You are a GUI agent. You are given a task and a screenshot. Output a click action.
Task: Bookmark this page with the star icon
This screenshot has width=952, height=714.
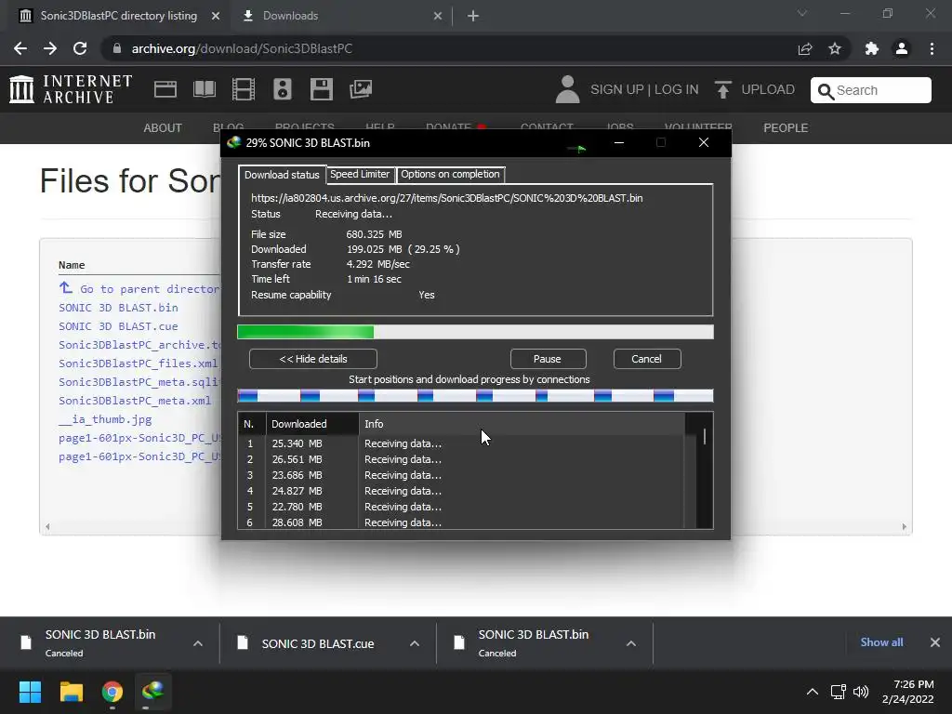click(835, 48)
